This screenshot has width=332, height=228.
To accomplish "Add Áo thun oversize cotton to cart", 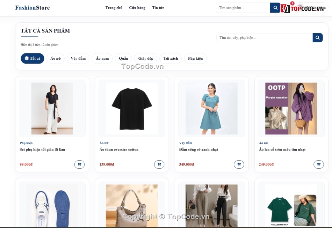I will pyautogui.click(x=159, y=164).
